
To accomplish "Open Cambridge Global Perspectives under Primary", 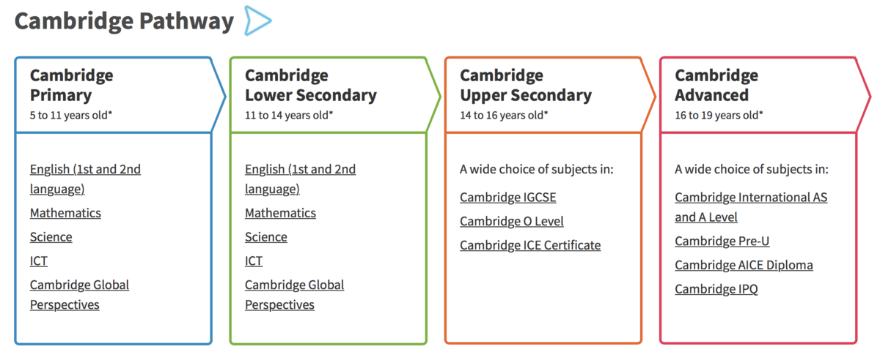I will click(79, 295).
